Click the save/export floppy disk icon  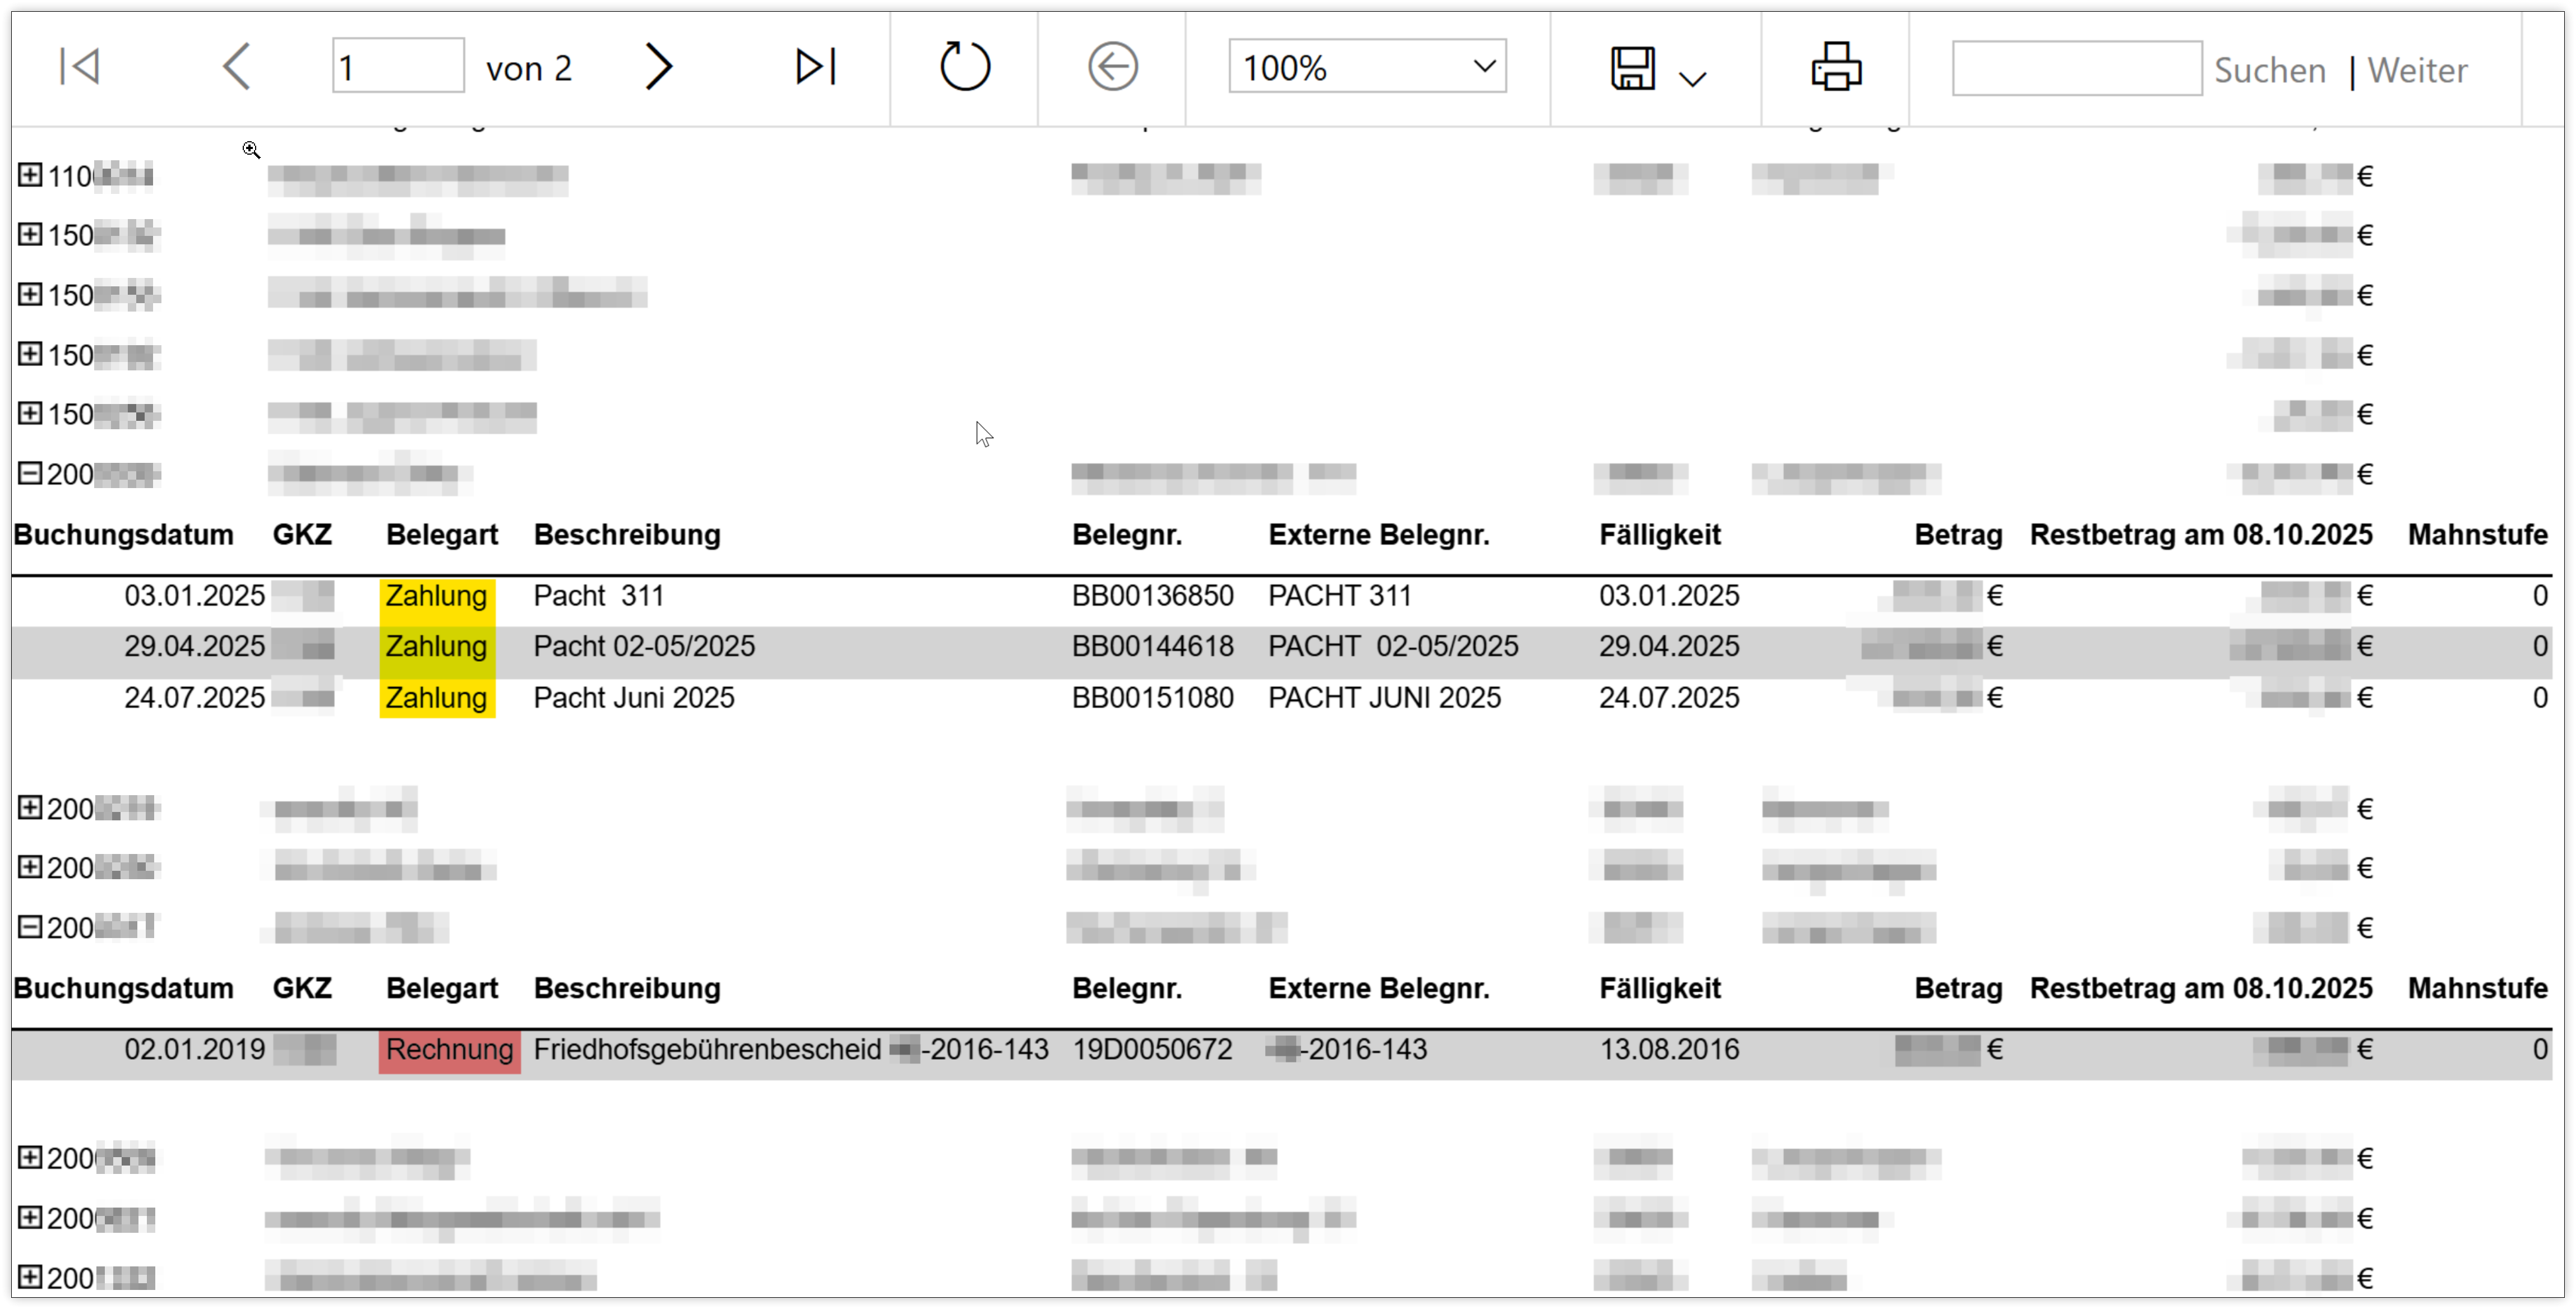(x=1632, y=68)
